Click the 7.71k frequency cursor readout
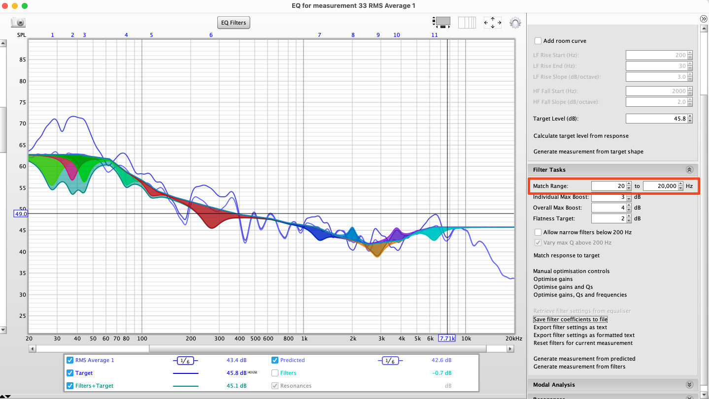 tap(447, 338)
